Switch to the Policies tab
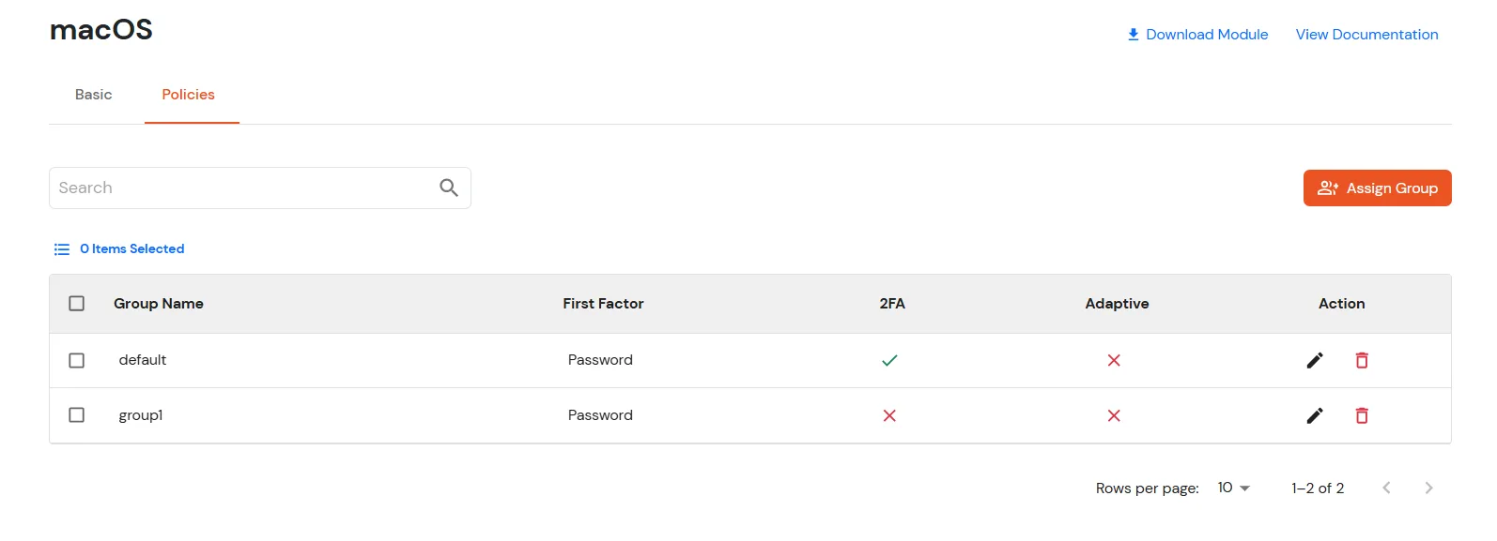The image size is (1497, 541). 188,95
